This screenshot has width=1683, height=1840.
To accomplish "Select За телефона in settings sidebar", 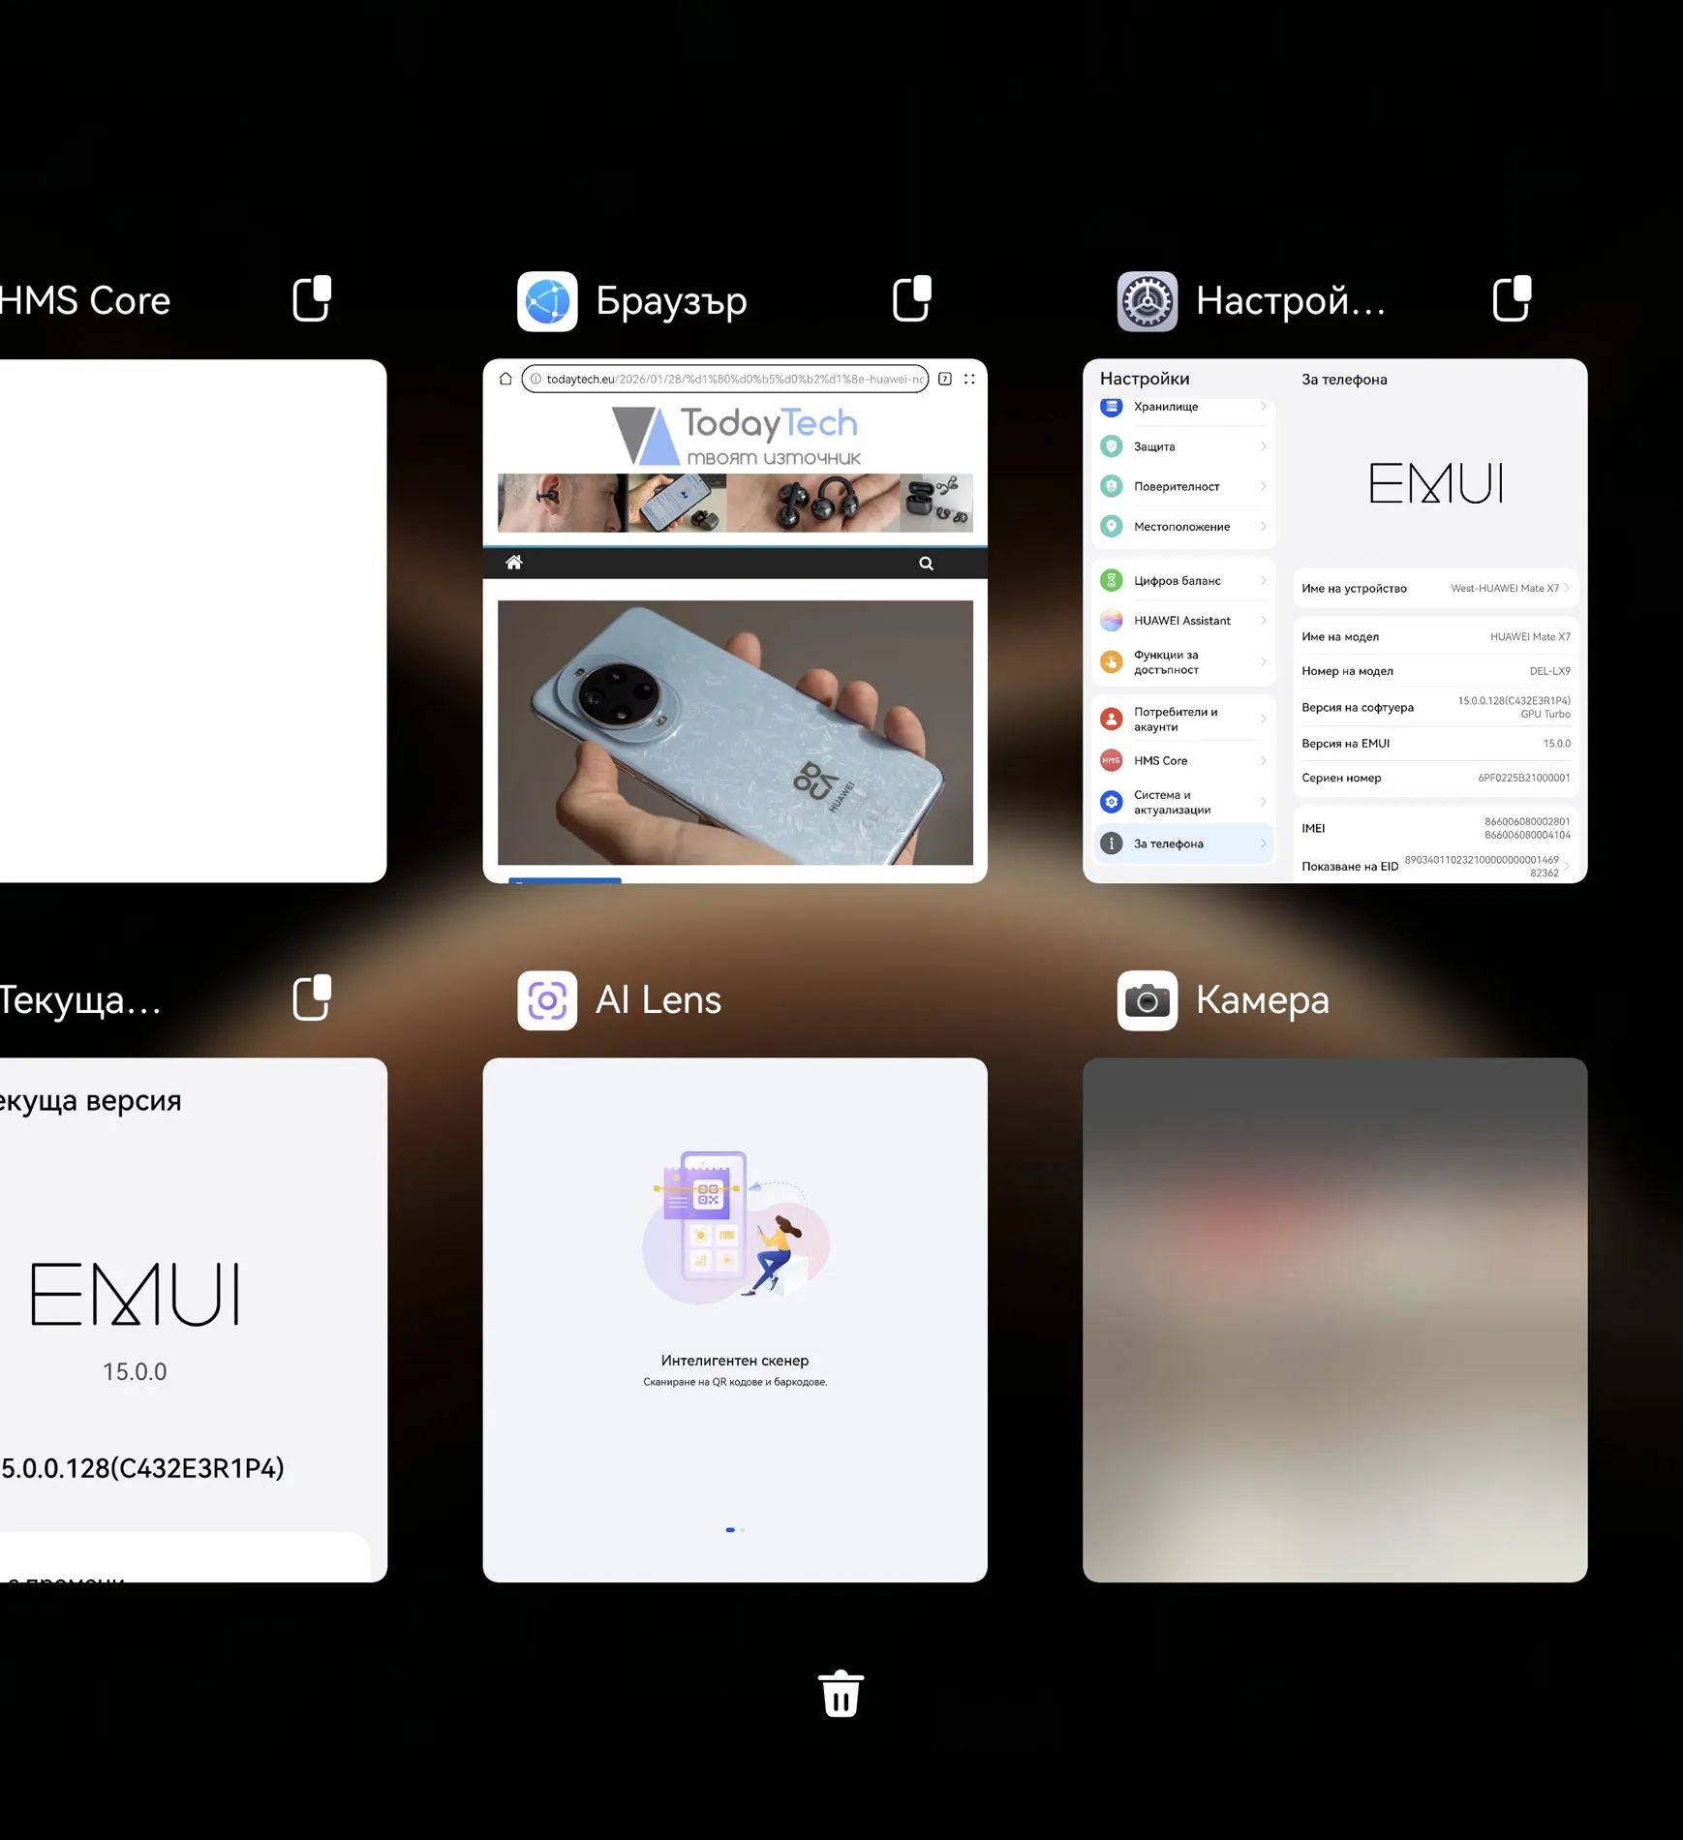I will point(1183,843).
